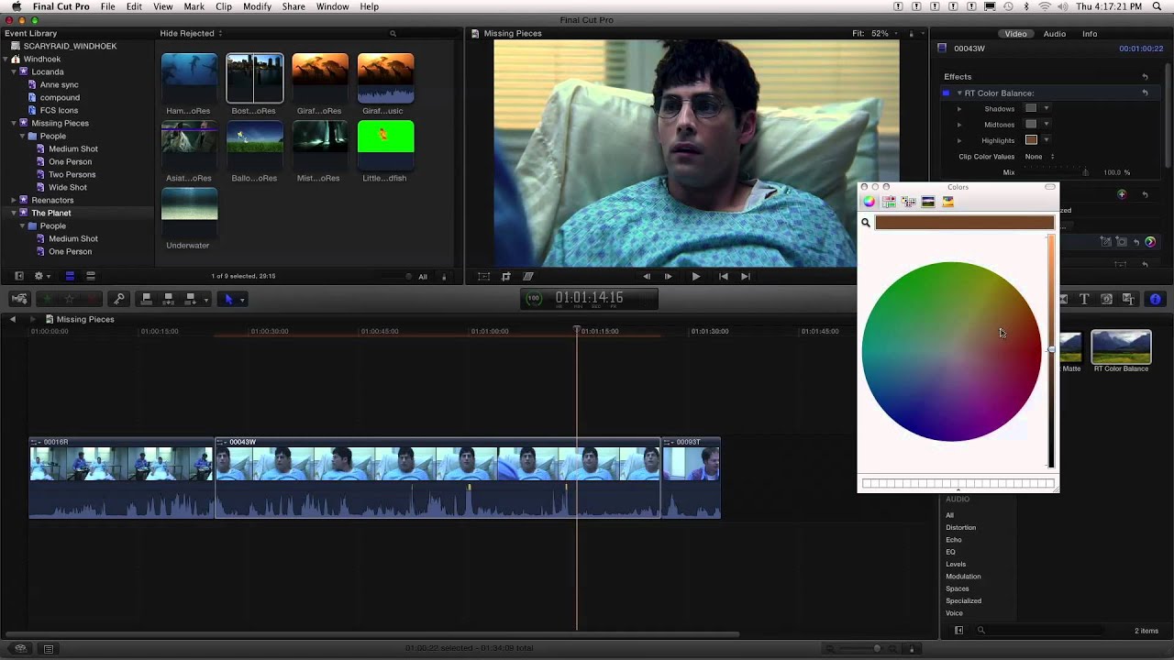Select image palettes mode in Colors window
Screen dimensions: 1174x660
click(x=928, y=202)
